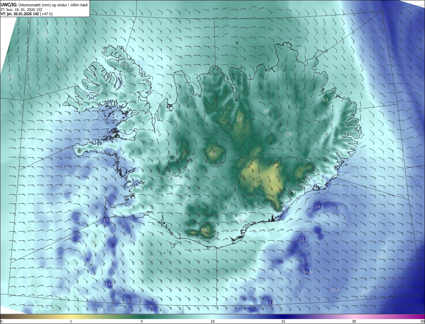Click the "10" tick on the colour scale

pos(212,321)
